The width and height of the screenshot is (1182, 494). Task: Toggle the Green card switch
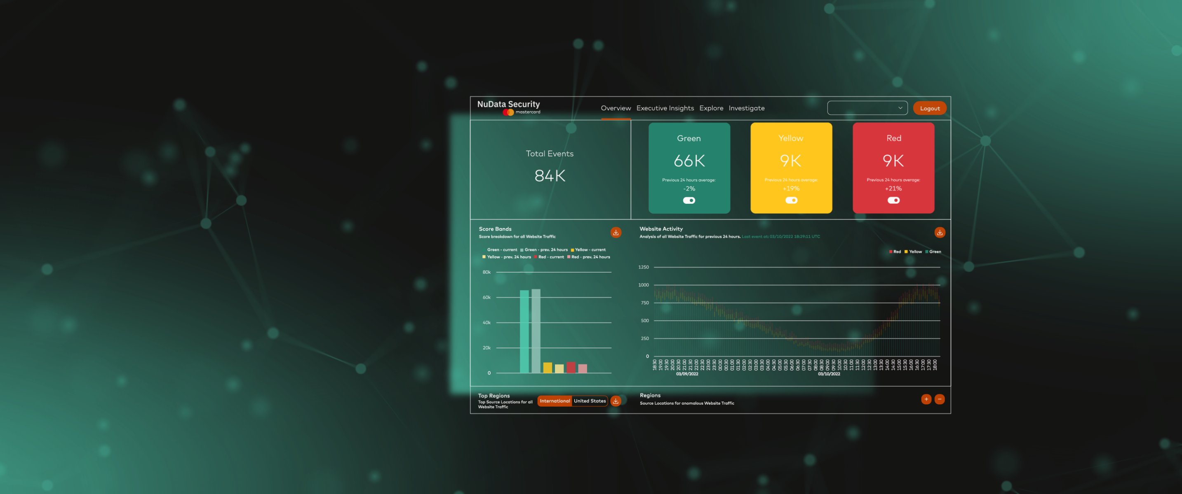pos(689,200)
